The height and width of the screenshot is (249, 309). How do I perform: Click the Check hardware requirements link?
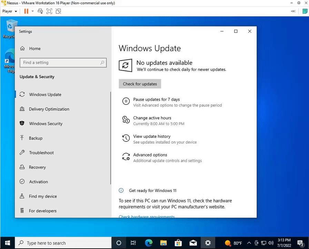tap(147, 216)
